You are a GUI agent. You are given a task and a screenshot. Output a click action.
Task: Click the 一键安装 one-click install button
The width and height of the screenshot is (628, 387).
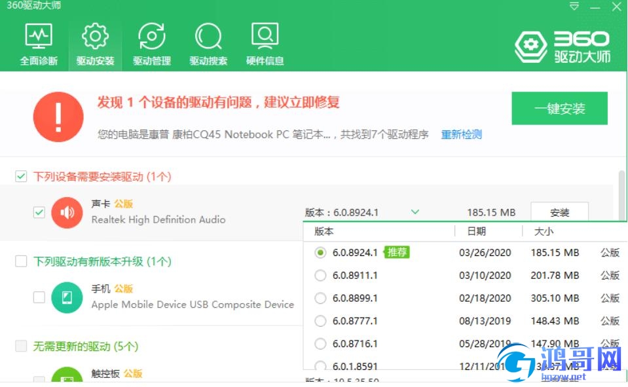coord(559,109)
